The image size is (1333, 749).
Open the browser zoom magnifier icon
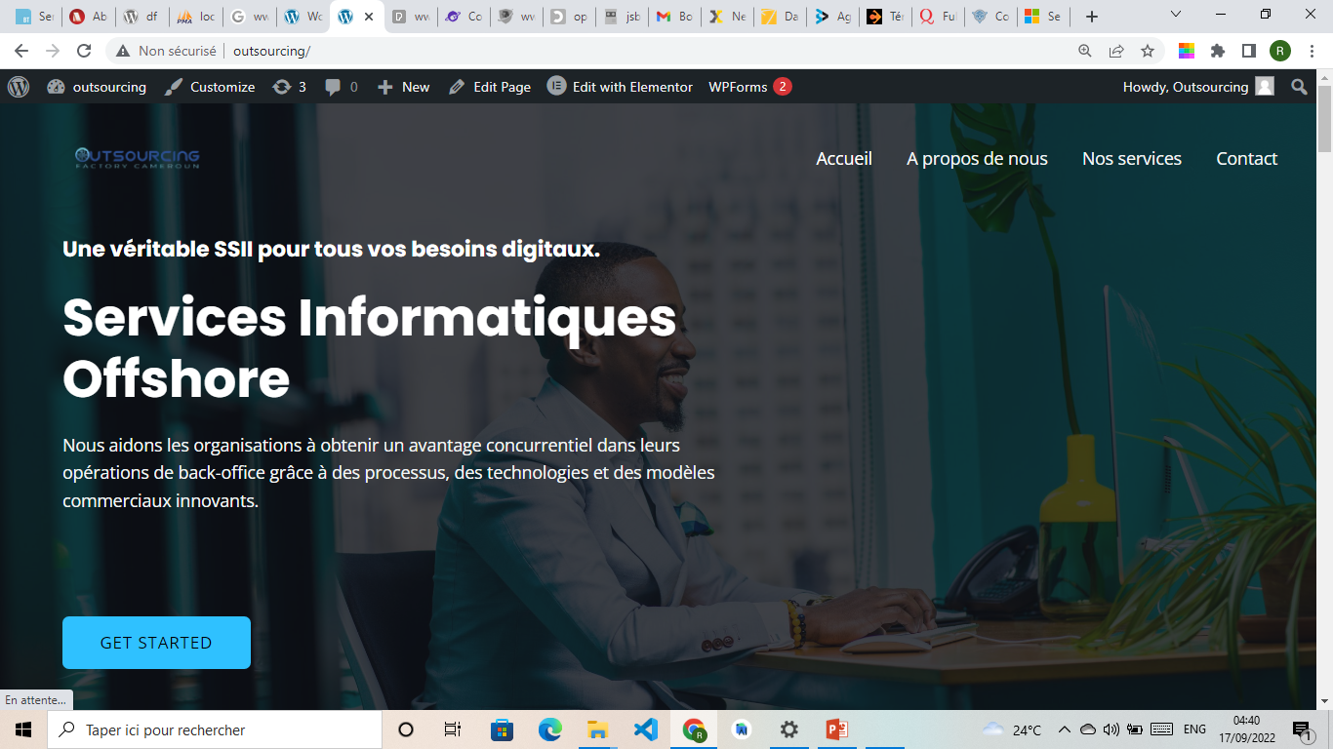(x=1085, y=51)
